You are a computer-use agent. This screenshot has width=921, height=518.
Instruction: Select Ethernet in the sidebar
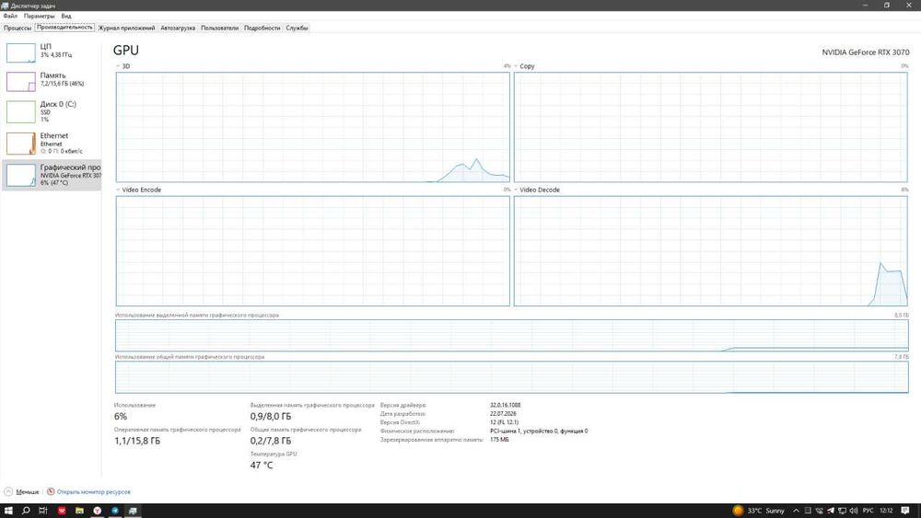52,144
